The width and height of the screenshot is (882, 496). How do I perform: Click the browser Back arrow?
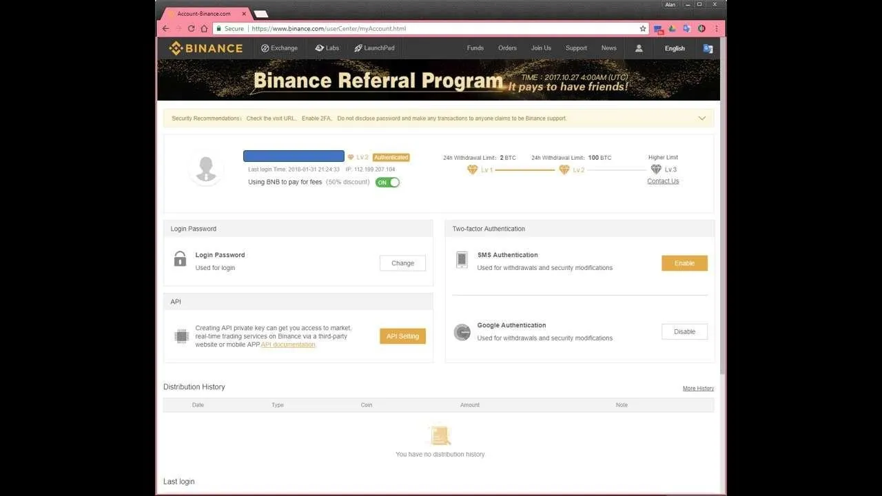point(165,29)
